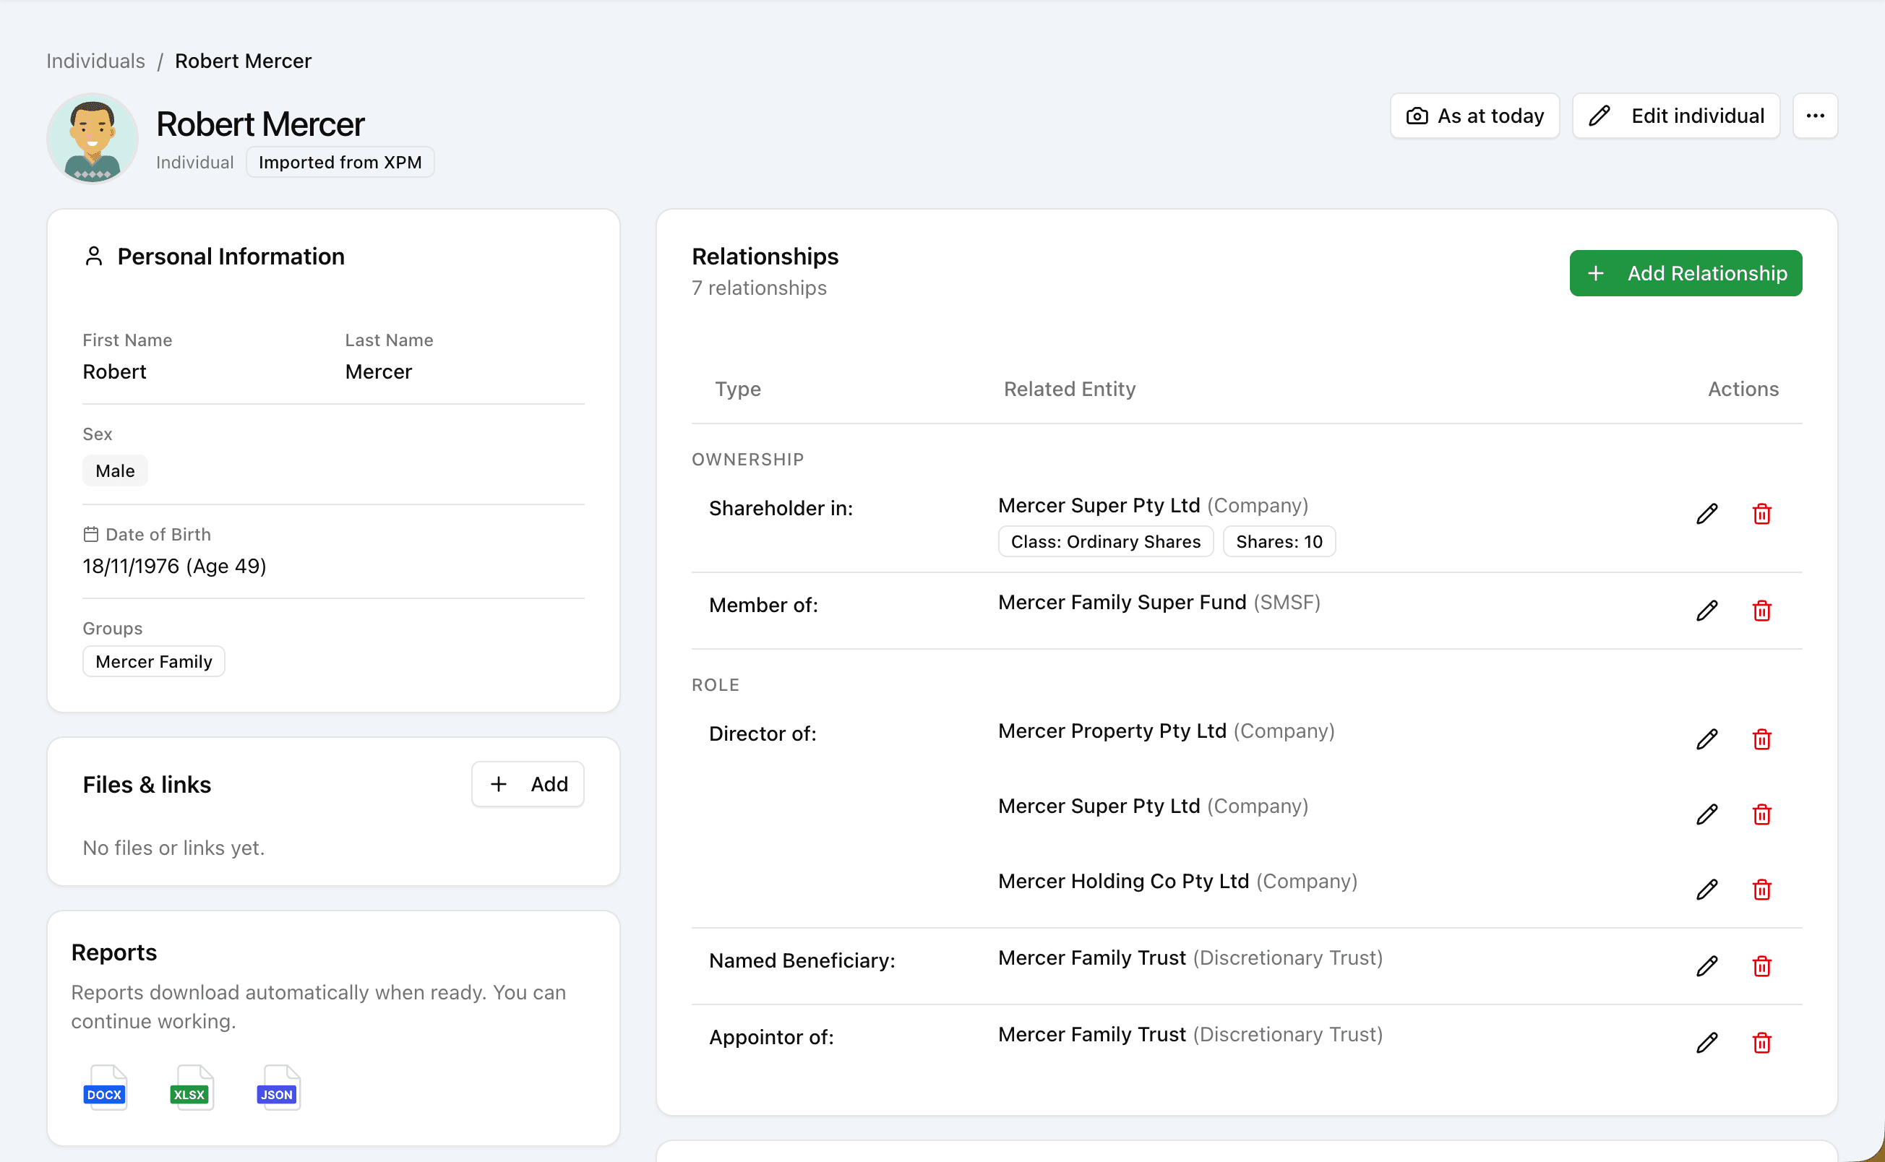Click Edit individual button
The width and height of the screenshot is (1885, 1162).
[1676, 116]
